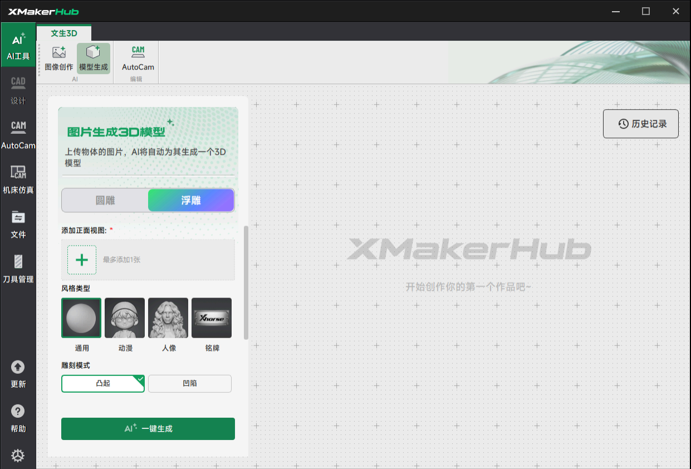Click the 最多添加1张 hint text
This screenshot has width=691, height=469.
pyautogui.click(x=122, y=260)
